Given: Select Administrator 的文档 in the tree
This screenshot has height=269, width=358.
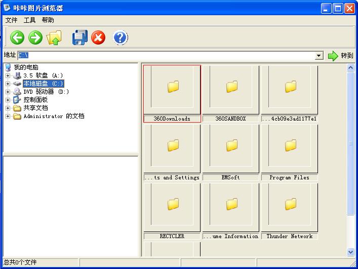Looking at the screenshot, I should coord(54,116).
